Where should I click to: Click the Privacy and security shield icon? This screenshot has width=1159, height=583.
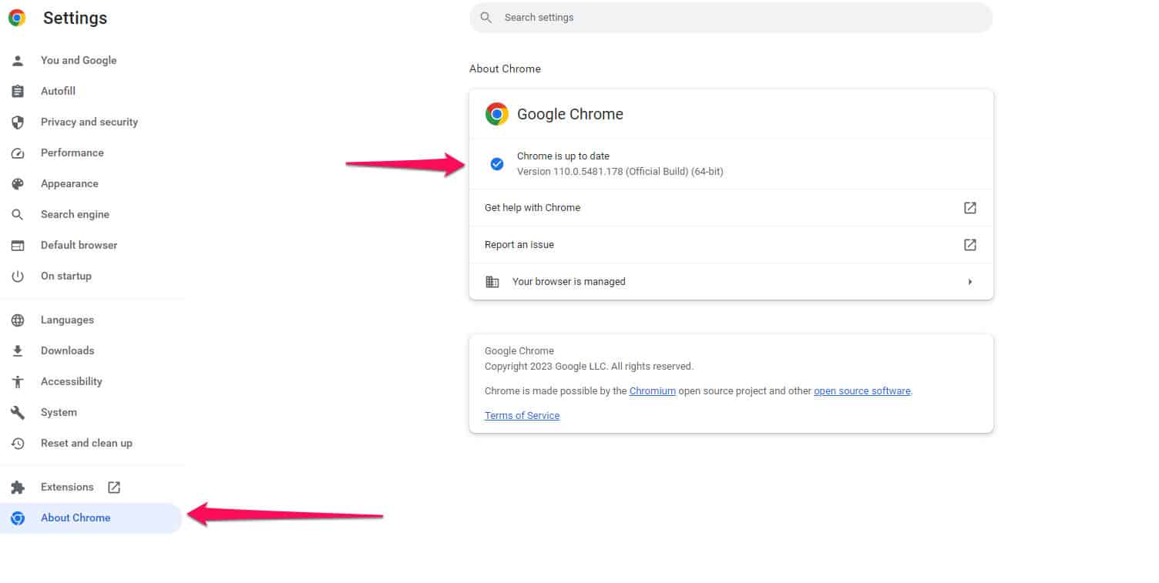click(x=18, y=122)
